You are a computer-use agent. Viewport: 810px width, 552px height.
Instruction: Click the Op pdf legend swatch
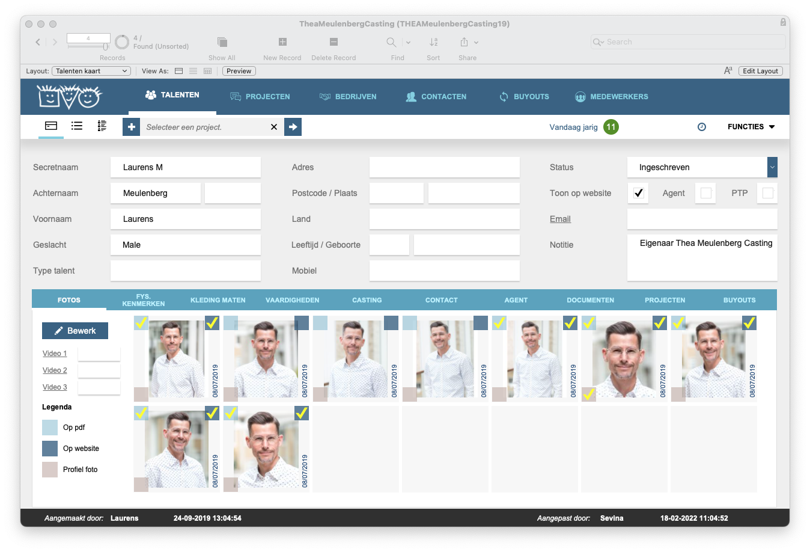(50, 428)
